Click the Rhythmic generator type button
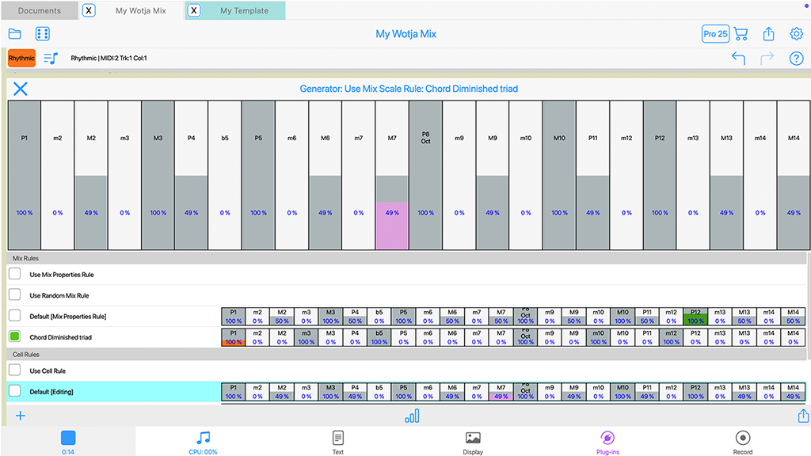The image size is (811, 456). 21,59
